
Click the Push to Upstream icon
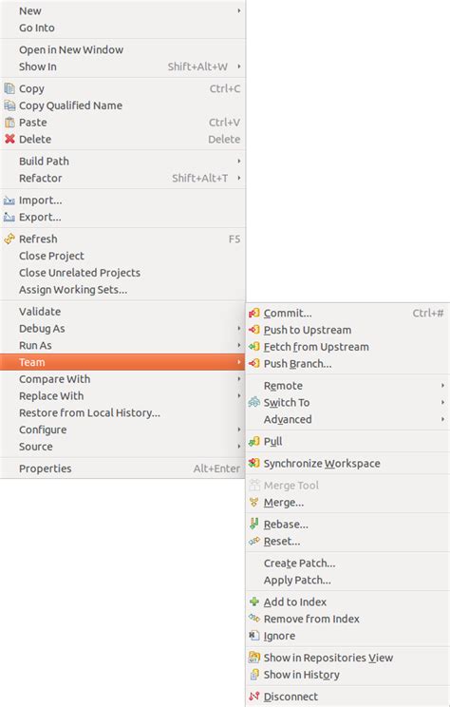(254, 330)
